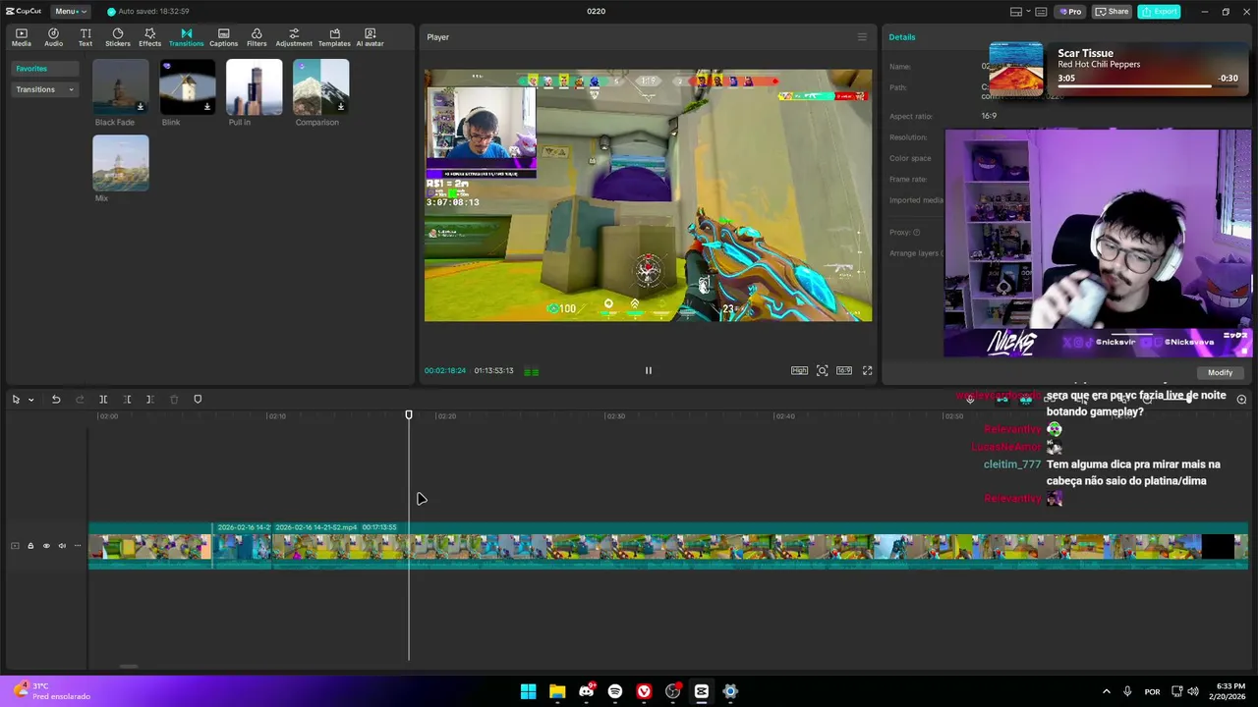Select the Pull in transition thumbnail
The width and height of the screenshot is (1258, 707).
(x=254, y=86)
